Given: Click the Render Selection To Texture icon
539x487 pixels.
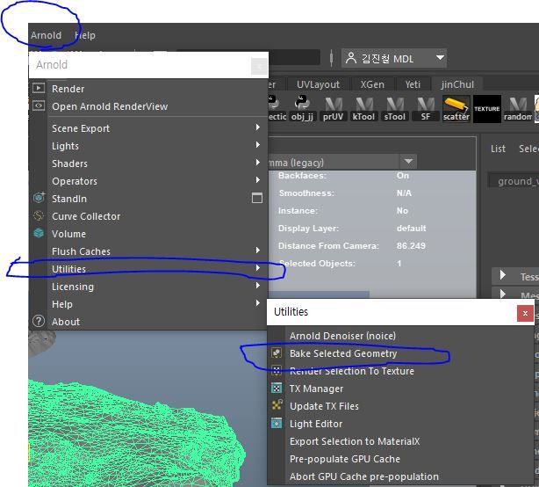Looking at the screenshot, I should click(277, 370).
